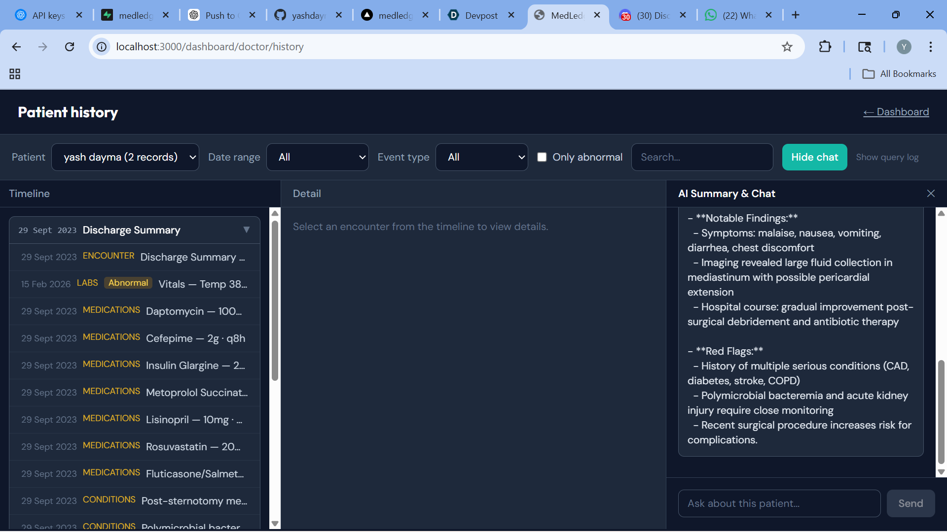Collapse the 29 Sept Discharge Summary group

246,230
